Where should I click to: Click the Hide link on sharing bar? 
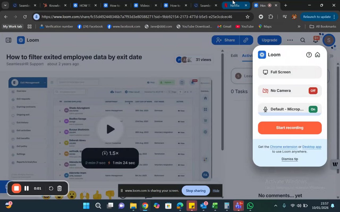[216, 191]
